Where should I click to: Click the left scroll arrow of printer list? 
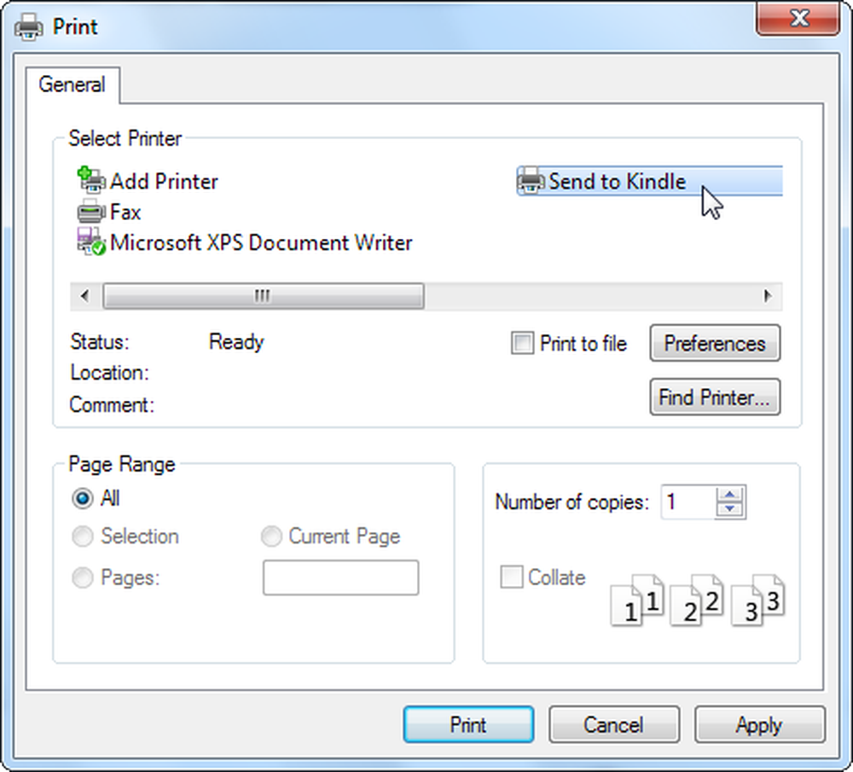tap(84, 296)
